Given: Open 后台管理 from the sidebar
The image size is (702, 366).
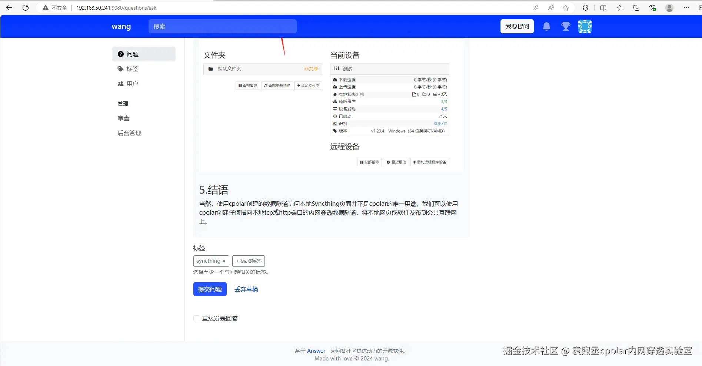Looking at the screenshot, I should (x=129, y=133).
